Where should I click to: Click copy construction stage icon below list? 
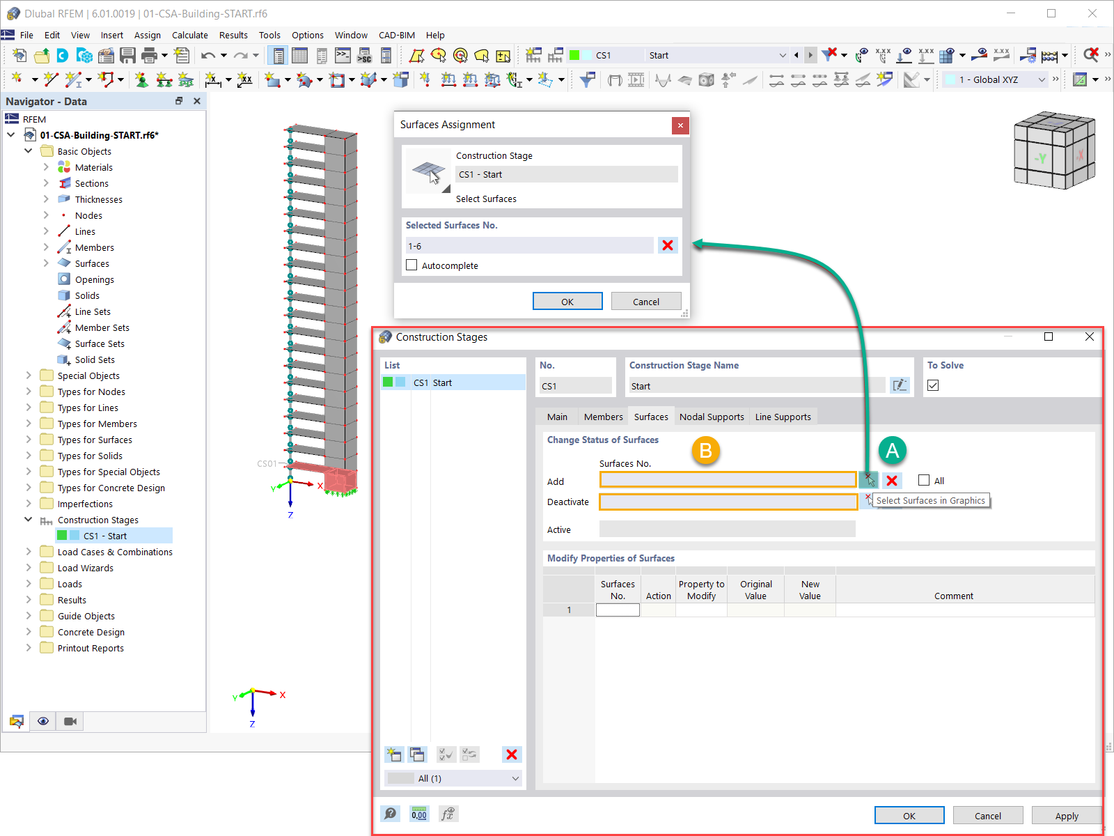[417, 754]
